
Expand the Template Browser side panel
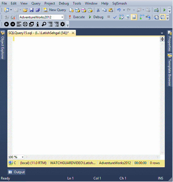pyautogui.click(x=170, y=70)
